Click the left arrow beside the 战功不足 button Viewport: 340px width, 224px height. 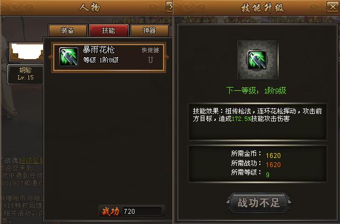[x=228, y=203]
